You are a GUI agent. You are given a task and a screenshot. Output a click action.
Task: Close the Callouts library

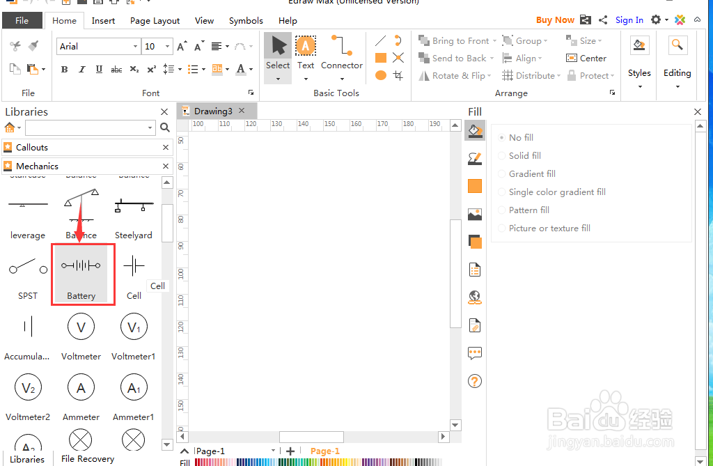coord(166,148)
